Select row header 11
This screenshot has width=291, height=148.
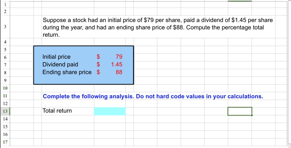5,96
